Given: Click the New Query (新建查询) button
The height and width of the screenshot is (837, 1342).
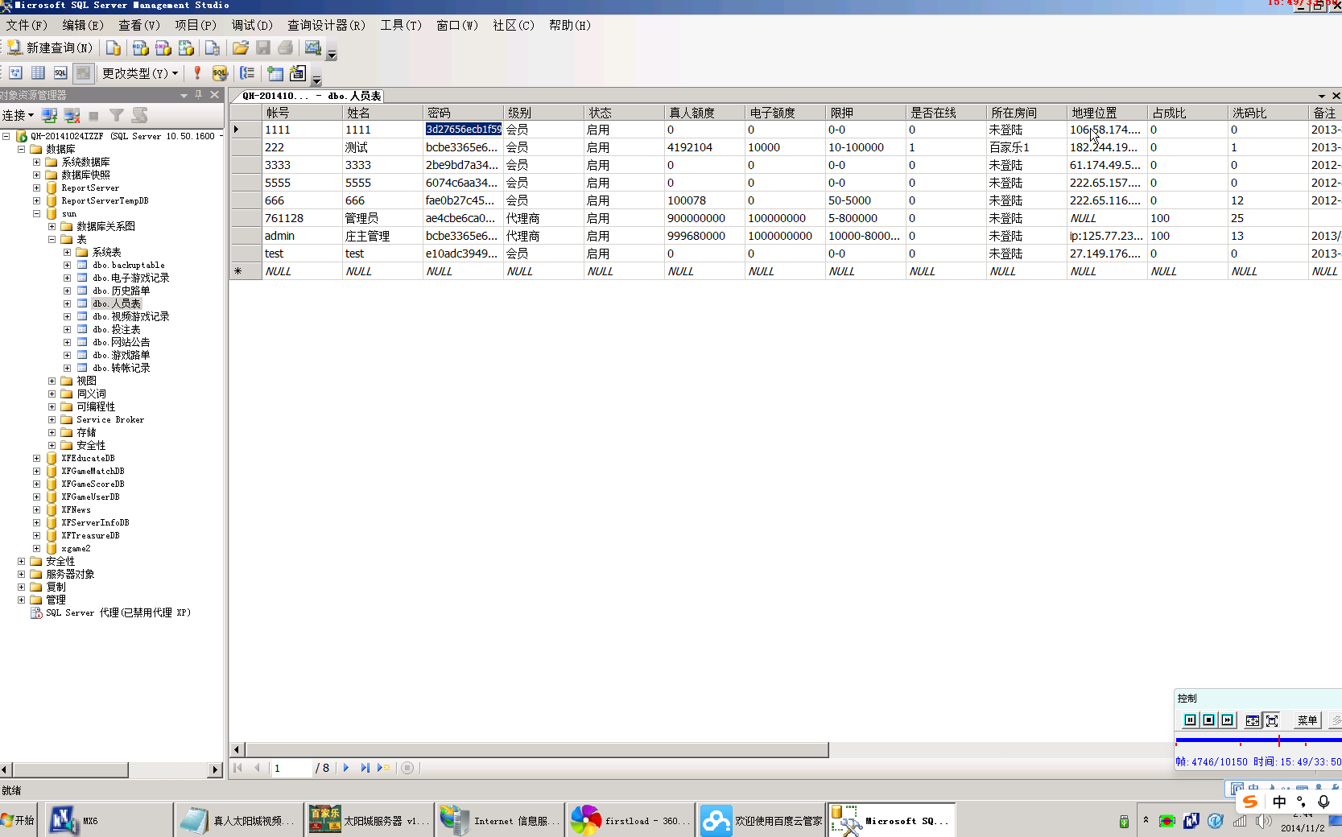Looking at the screenshot, I should pyautogui.click(x=50, y=48).
